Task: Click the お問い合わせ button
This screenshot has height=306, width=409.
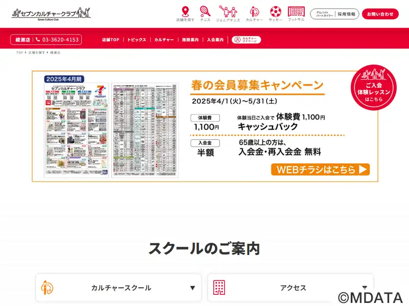Action: [380, 14]
